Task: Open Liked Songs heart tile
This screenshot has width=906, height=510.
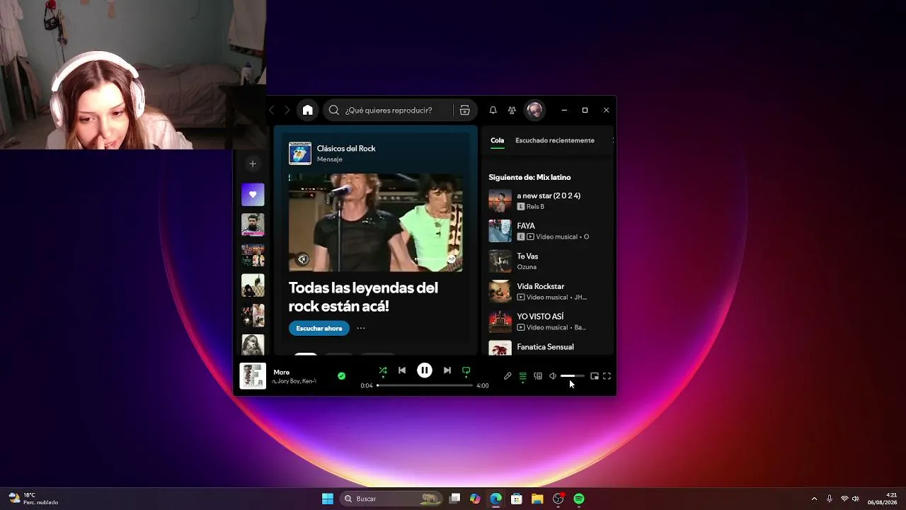Action: coord(253,195)
